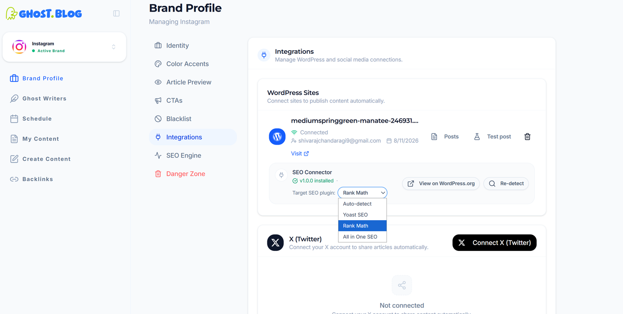
Task: Delete the WordPress site via trash icon
Action: (527, 137)
